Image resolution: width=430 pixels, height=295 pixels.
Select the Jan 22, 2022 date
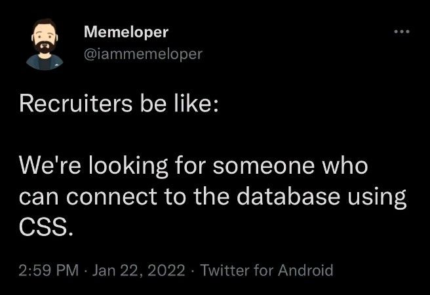(x=138, y=270)
